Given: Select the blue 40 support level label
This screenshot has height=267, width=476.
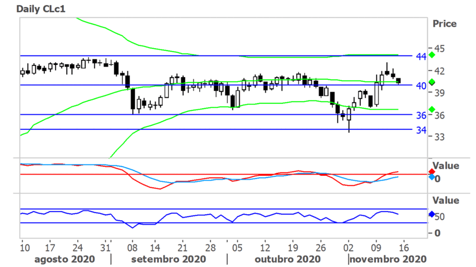Looking at the screenshot, I should click(x=421, y=85).
